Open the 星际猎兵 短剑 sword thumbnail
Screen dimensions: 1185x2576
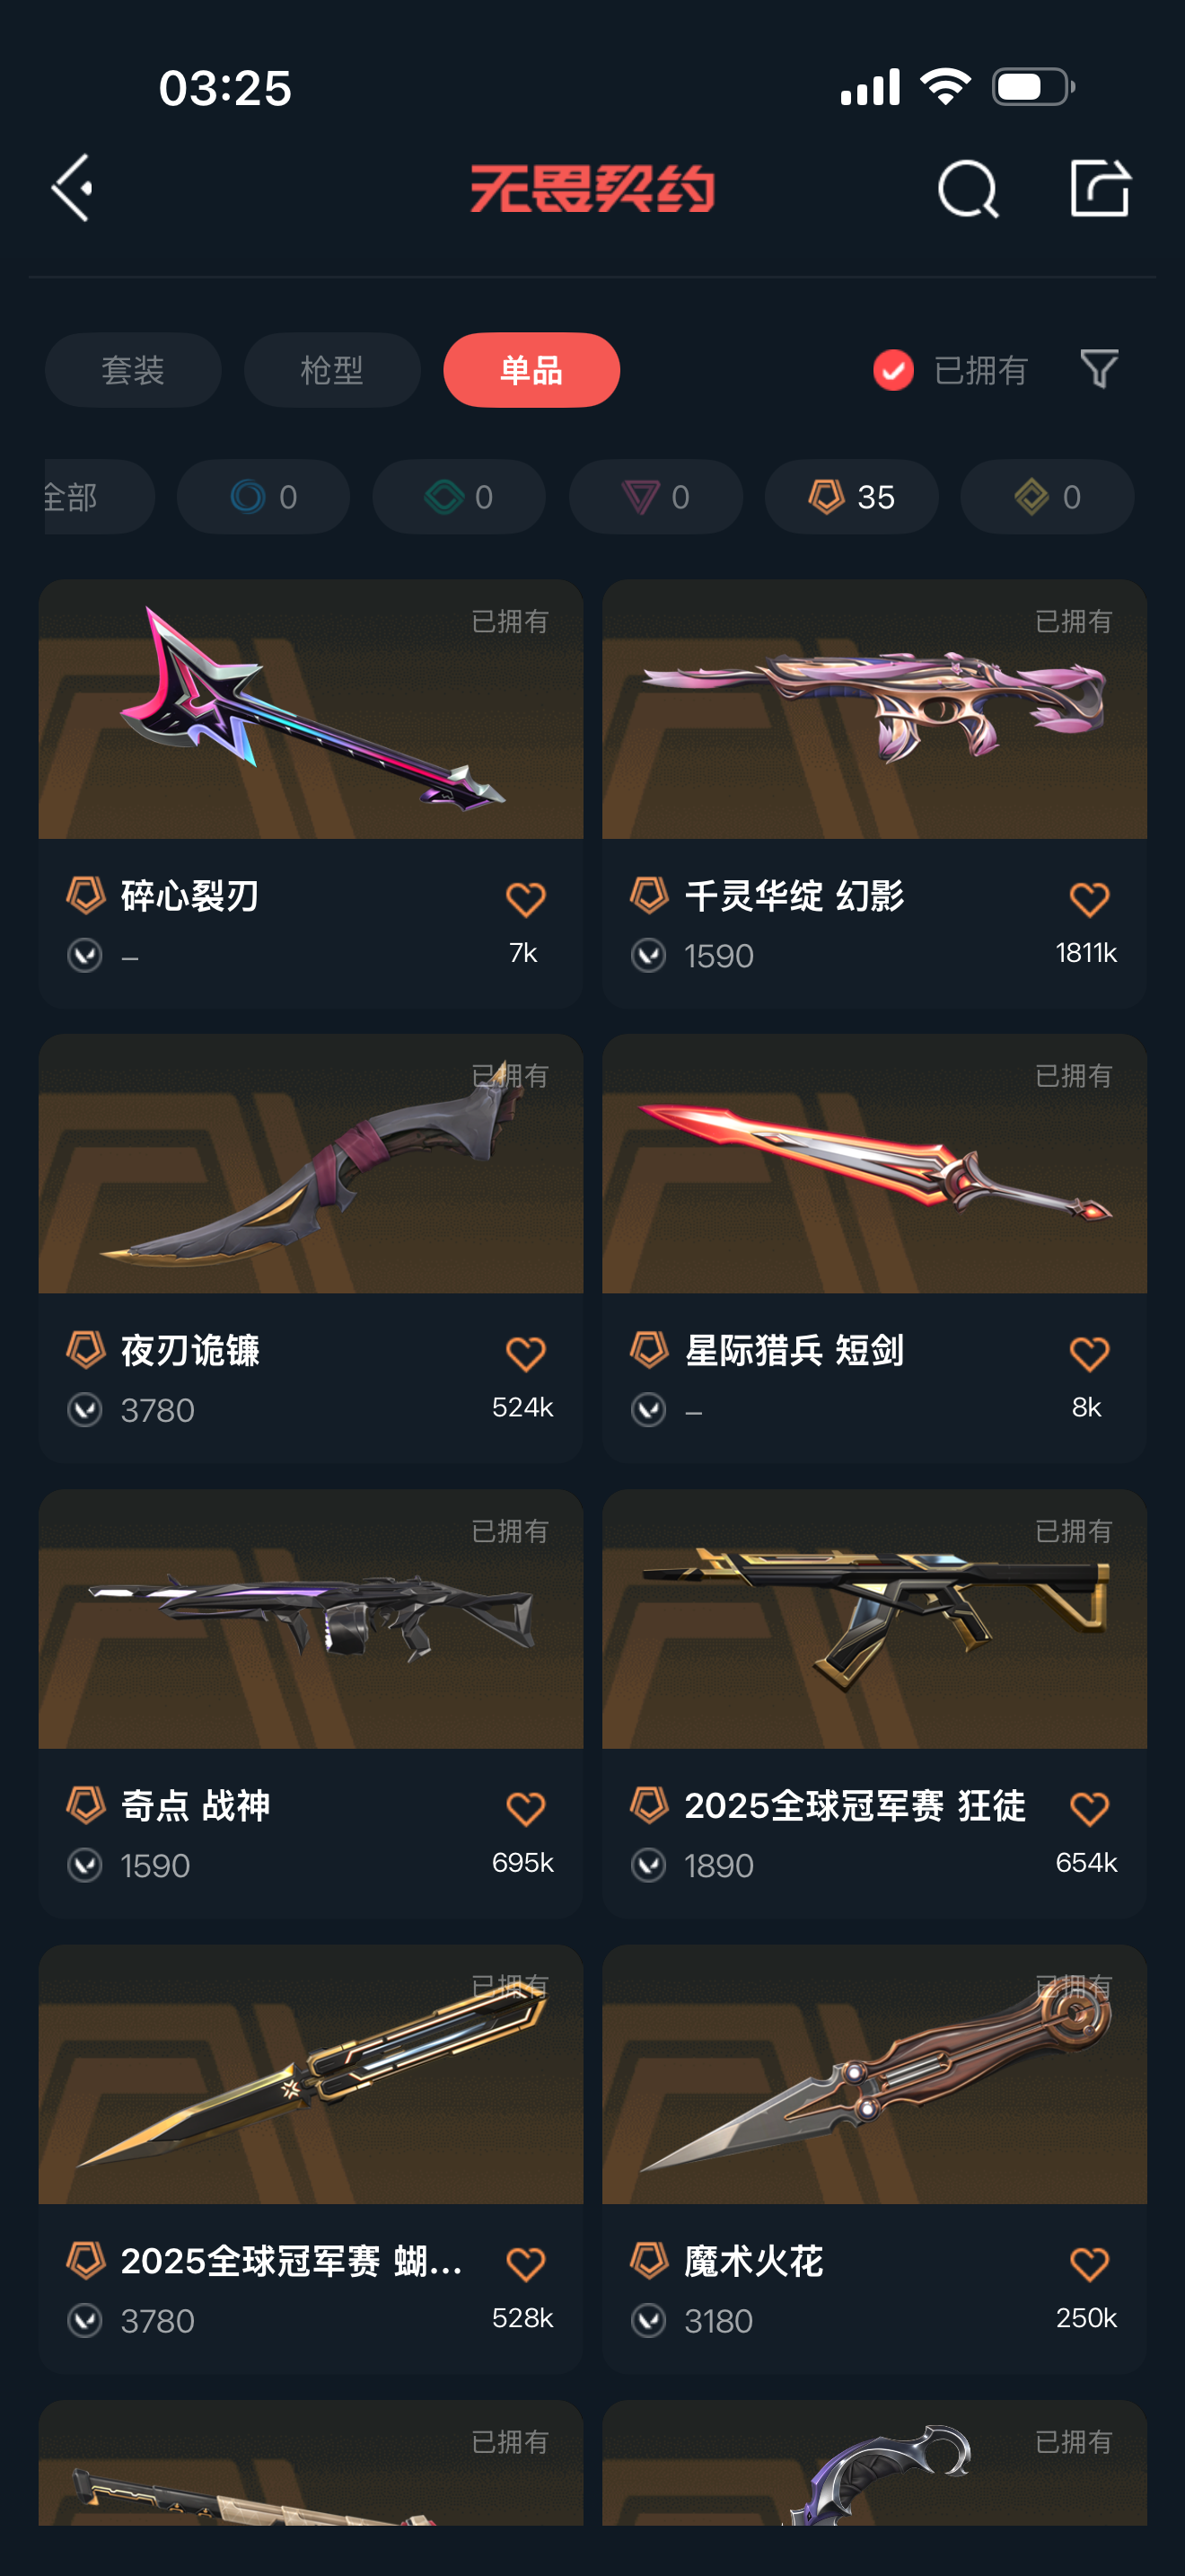[874, 1164]
